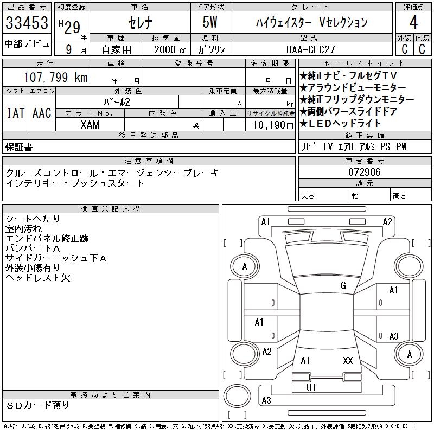
Task: Select the A1 mark at front-left corner
Action: click(265, 222)
